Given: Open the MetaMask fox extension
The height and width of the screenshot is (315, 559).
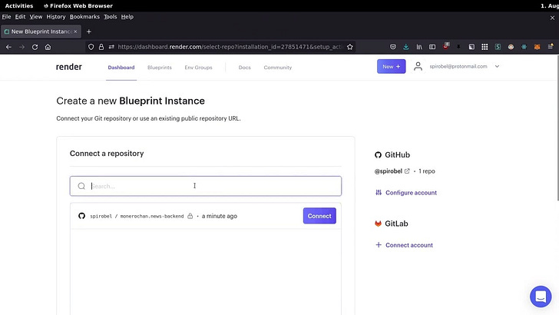Looking at the screenshot, I should tap(537, 47).
